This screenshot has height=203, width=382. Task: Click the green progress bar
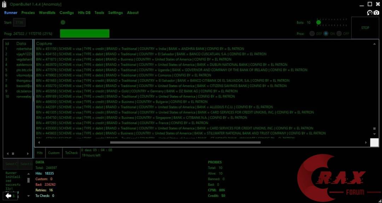click(85, 33)
